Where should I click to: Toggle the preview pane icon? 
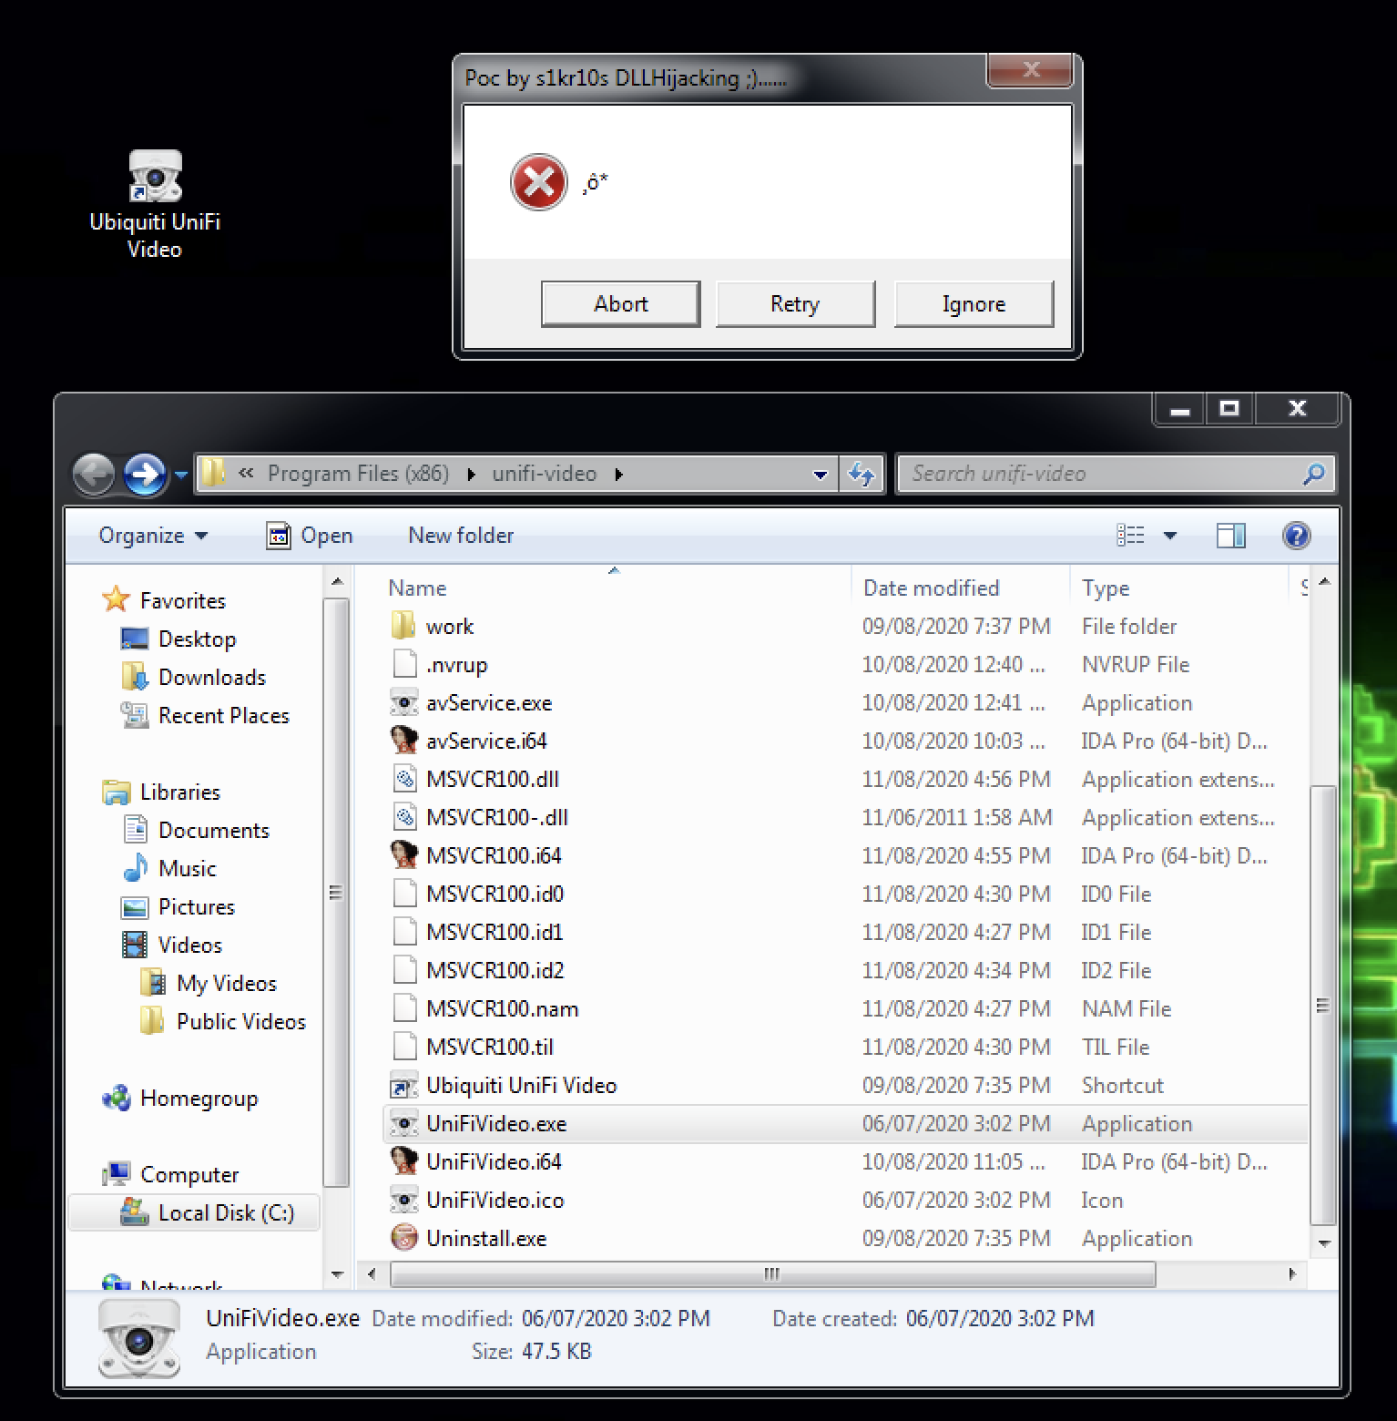(x=1231, y=536)
